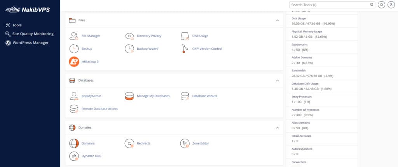Click the Alias Domains statistic 0 / 50

point(300,128)
